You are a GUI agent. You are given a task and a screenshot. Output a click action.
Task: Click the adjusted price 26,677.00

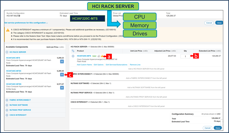[172, 56]
